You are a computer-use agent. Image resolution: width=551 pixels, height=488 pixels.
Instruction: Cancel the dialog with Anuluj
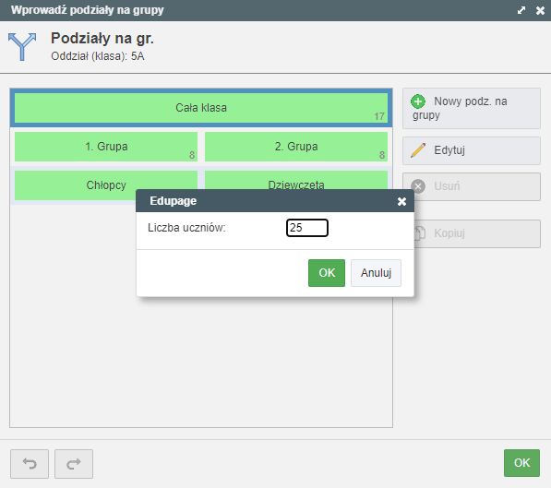tap(376, 273)
